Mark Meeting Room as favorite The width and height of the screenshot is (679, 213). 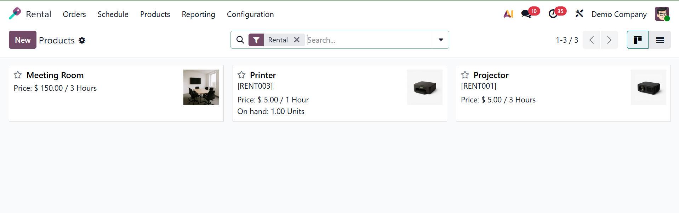[x=18, y=75]
